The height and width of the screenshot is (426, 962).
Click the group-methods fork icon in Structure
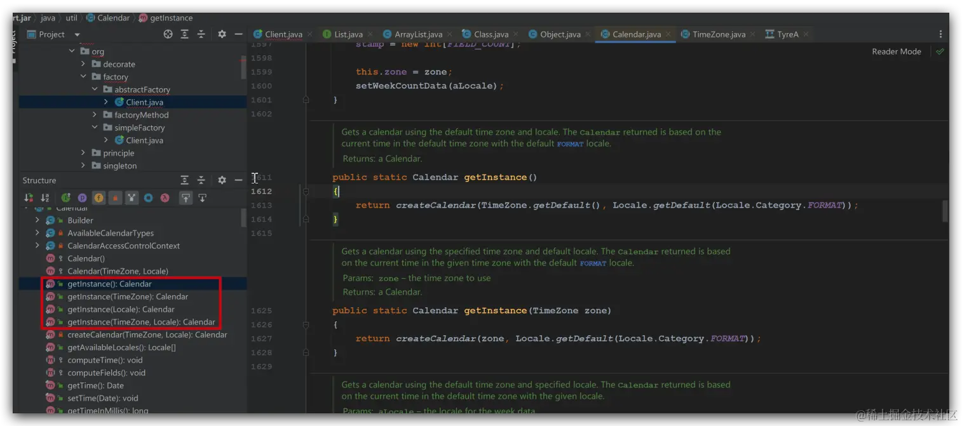click(132, 198)
